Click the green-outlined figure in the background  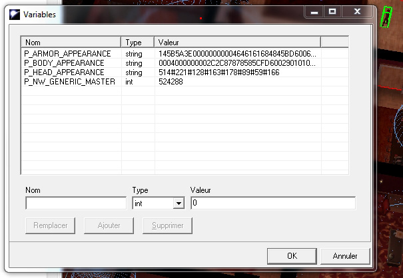[x=386, y=17]
